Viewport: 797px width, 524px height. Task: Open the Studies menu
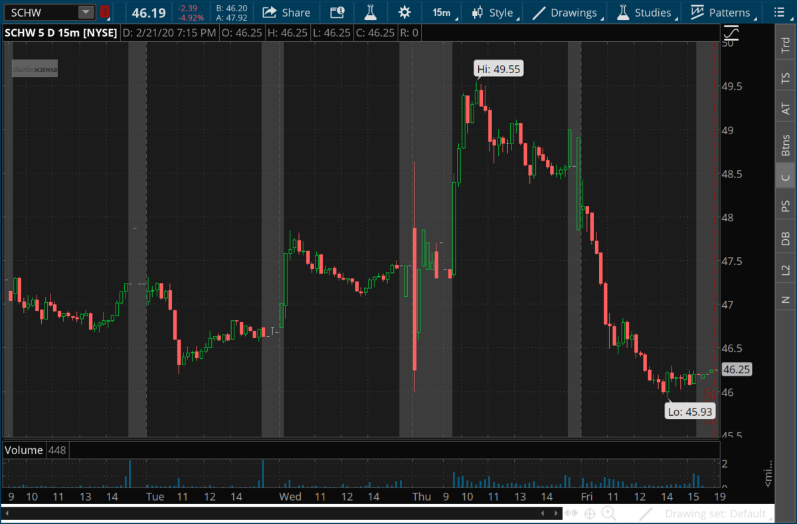point(646,12)
